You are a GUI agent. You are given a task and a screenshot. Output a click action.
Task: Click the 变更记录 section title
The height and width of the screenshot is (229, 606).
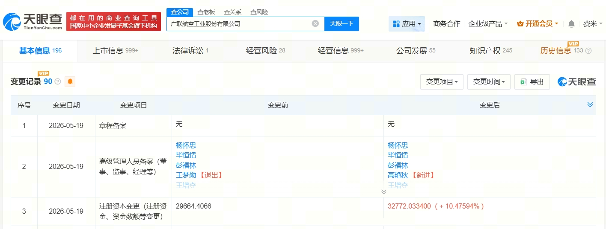[26, 81]
